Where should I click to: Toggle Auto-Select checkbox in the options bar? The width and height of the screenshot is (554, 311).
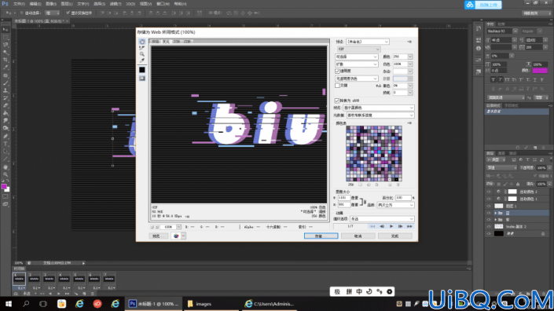pyautogui.click(x=21, y=13)
